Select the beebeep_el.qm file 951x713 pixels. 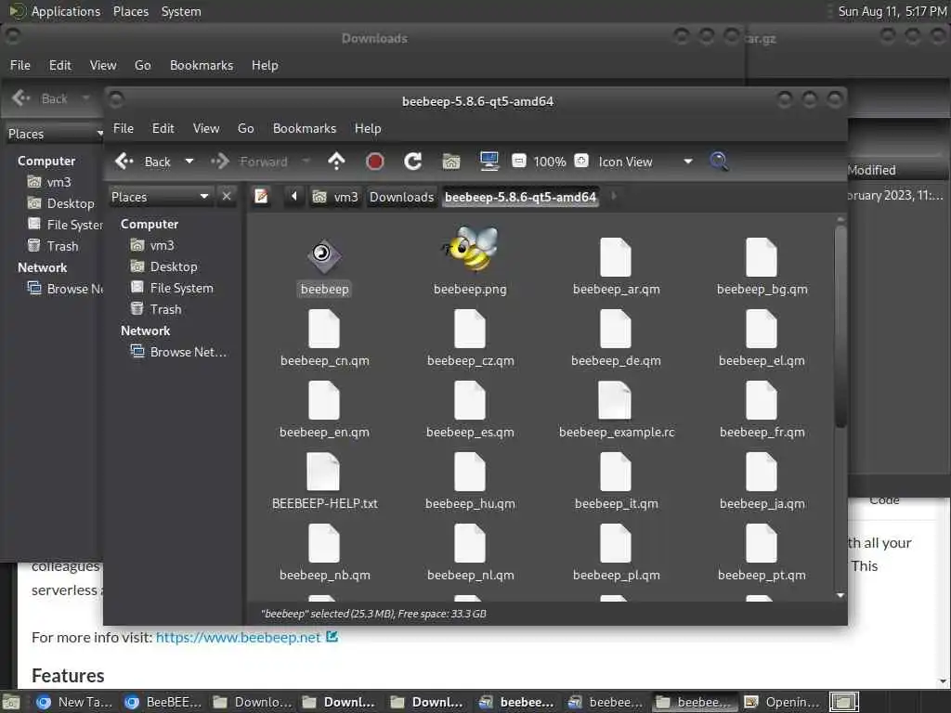[x=762, y=337]
